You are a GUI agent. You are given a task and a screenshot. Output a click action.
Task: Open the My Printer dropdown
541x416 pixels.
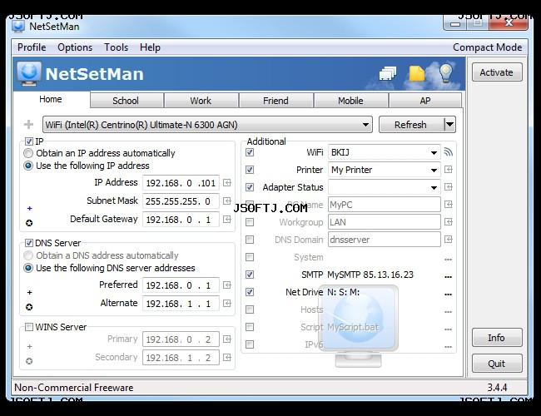point(385,170)
